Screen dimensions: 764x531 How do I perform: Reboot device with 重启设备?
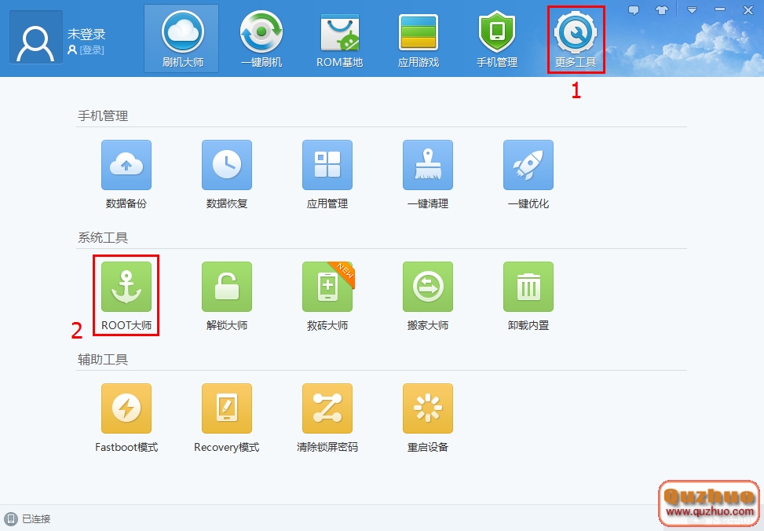point(427,408)
